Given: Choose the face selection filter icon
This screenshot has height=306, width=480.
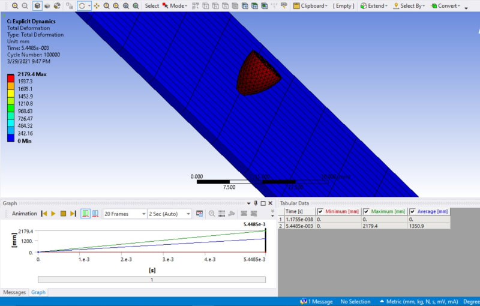Looking at the screenshot, I should tap(226, 5).
